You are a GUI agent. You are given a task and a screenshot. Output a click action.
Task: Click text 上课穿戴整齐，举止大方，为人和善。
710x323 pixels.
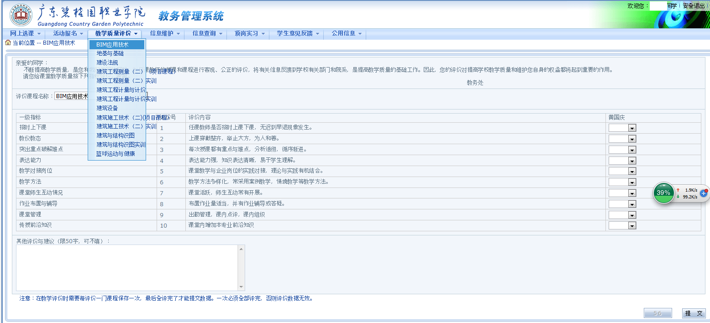click(234, 138)
